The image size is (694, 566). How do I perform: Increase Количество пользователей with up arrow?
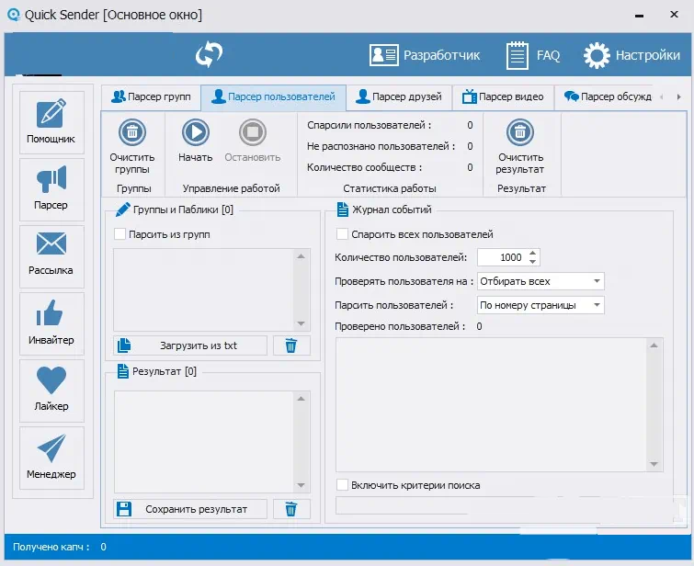click(533, 254)
